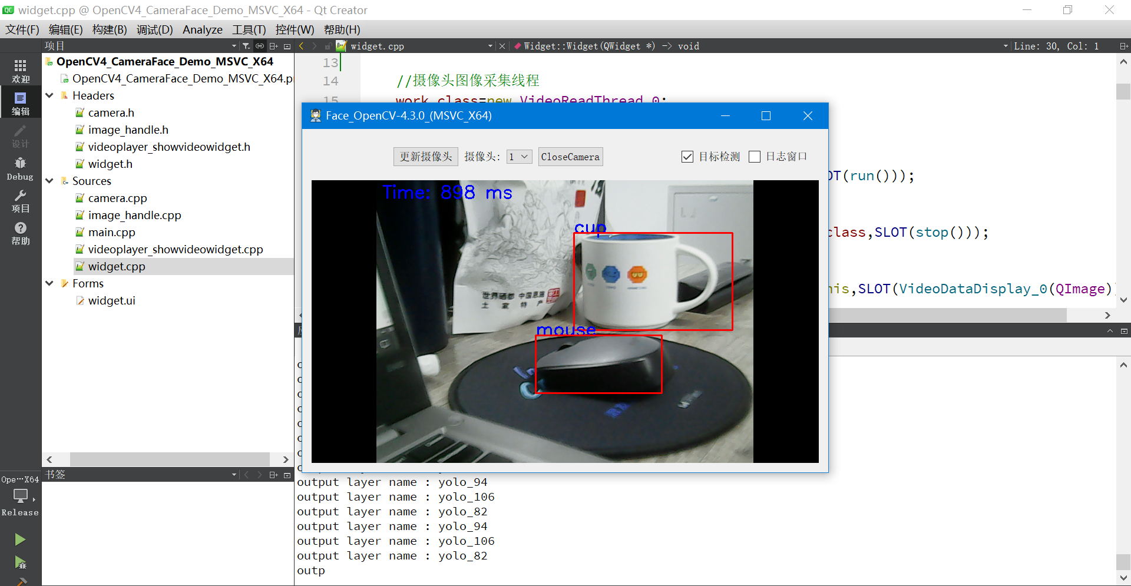Open the Projects (项目) wrench mode
Image resolution: width=1131 pixels, height=586 pixels.
coord(20,201)
